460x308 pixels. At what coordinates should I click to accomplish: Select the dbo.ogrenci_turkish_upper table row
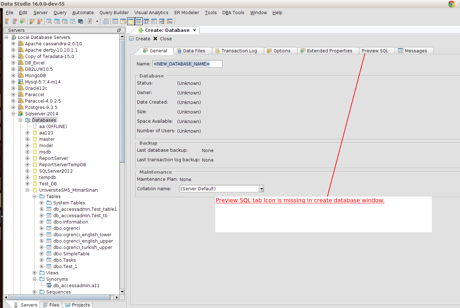(x=83, y=247)
